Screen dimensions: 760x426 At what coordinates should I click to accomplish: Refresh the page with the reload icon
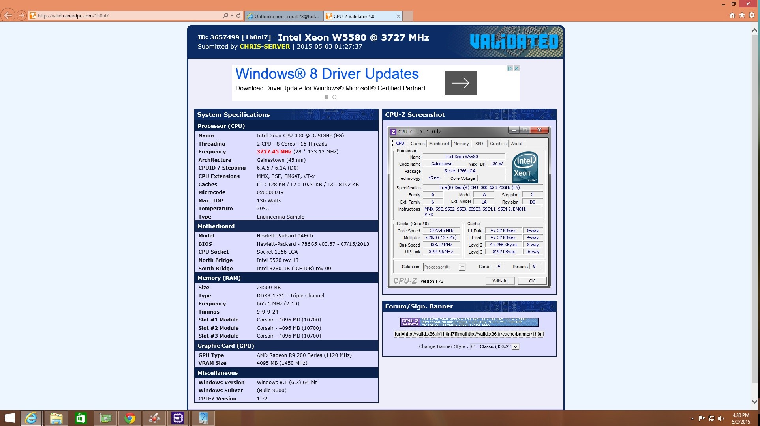tap(238, 16)
